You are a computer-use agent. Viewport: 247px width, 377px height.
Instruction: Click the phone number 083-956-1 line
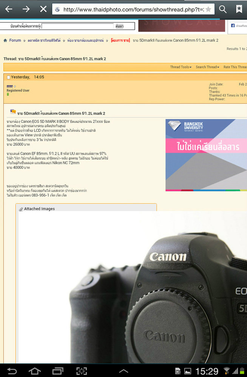click(x=37, y=195)
